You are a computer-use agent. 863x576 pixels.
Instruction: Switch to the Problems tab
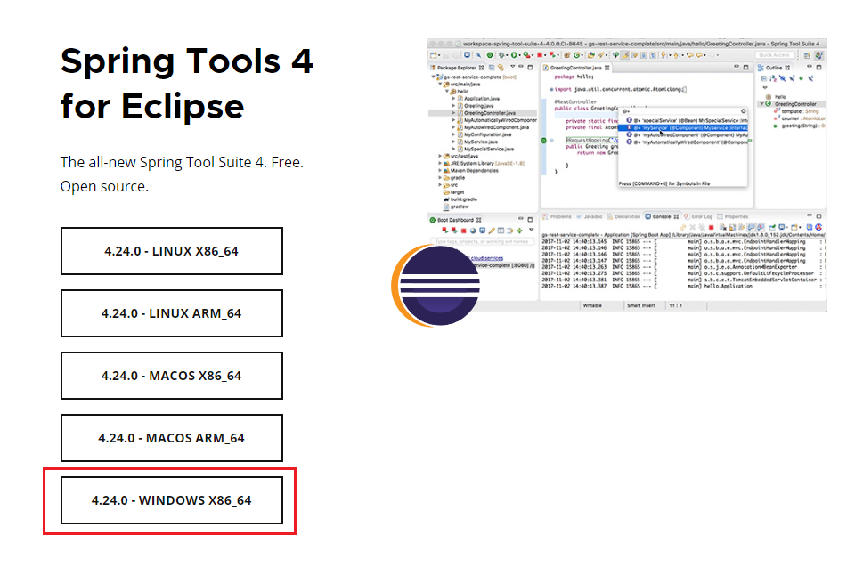tap(560, 216)
